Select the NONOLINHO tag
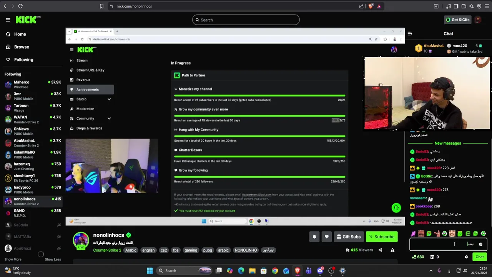This screenshot has height=277, width=492. 246,250
